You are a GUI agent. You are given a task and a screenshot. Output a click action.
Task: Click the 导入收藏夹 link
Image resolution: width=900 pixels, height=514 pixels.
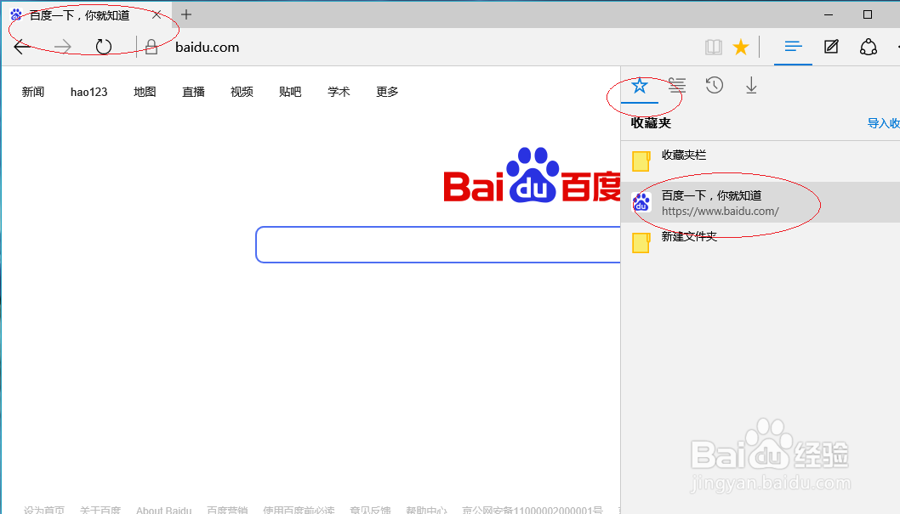tap(883, 123)
